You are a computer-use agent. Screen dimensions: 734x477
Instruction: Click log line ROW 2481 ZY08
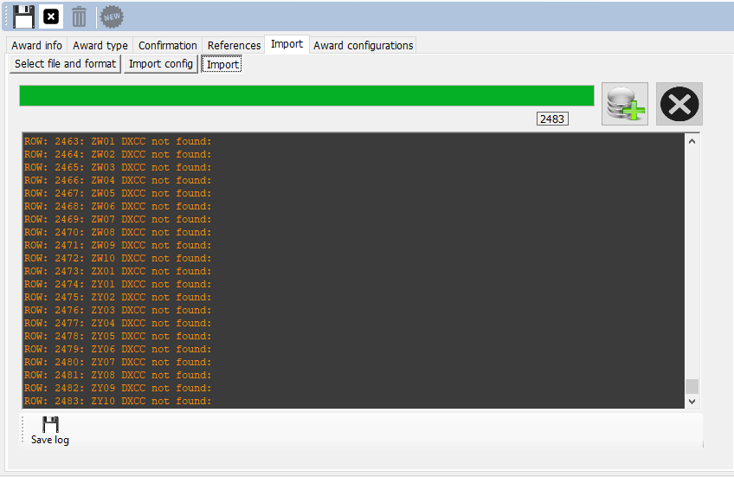118,376
